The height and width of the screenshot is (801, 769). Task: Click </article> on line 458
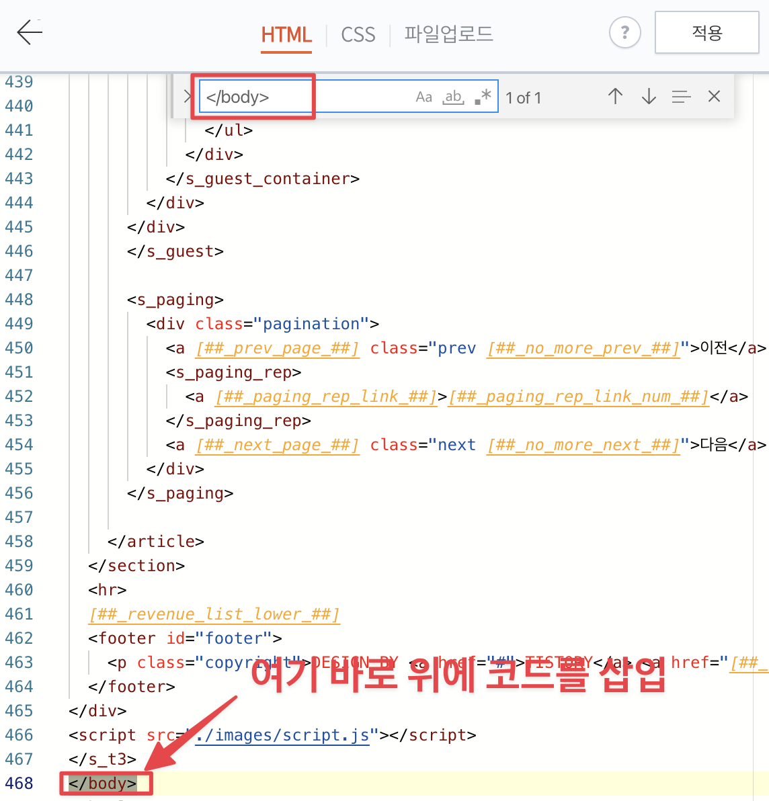tap(156, 542)
